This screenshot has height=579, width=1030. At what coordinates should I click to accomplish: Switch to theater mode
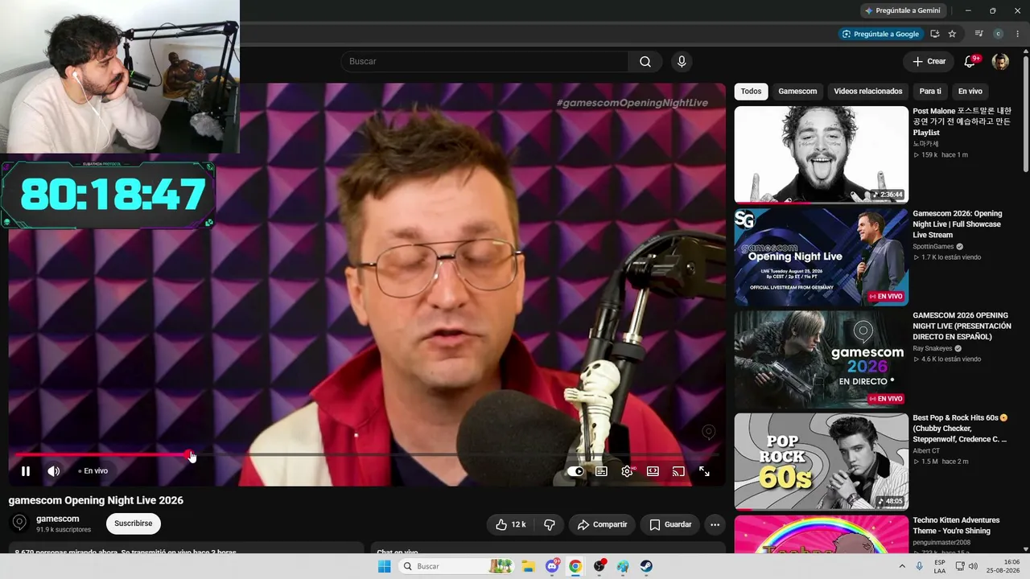pos(653,471)
